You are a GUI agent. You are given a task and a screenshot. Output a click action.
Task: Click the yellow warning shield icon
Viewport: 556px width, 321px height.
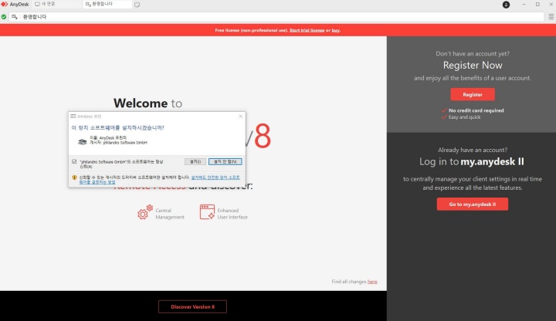tap(74, 177)
